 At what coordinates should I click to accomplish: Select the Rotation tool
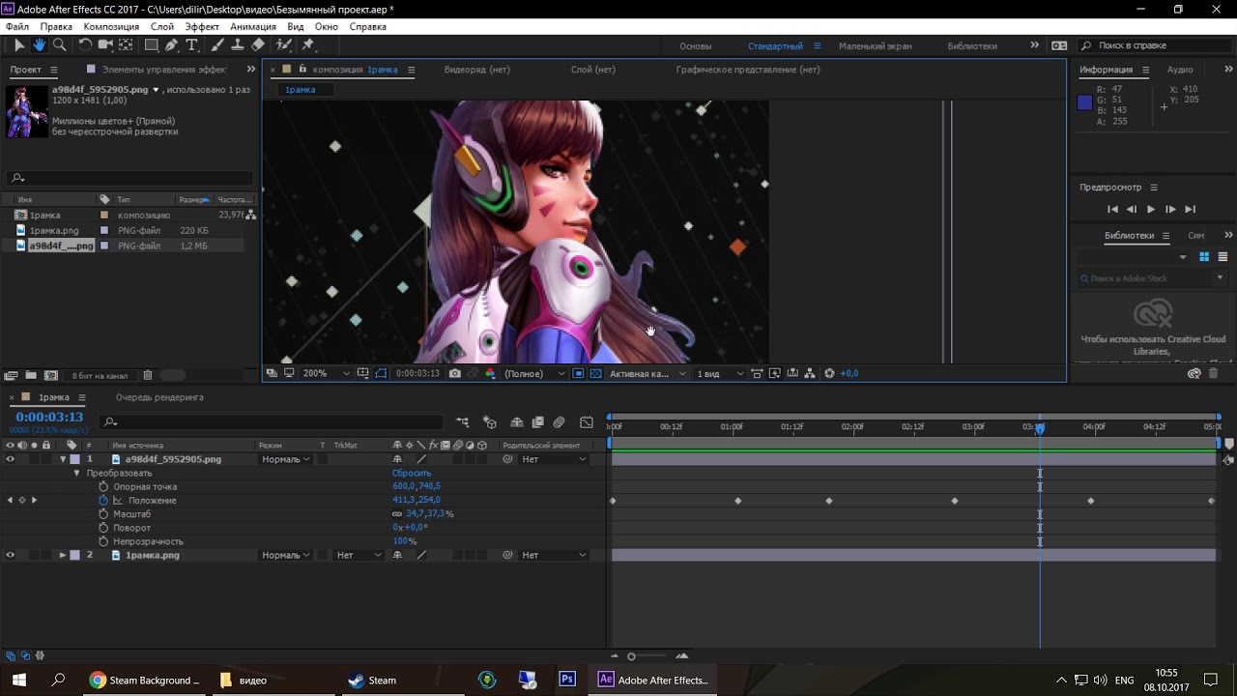point(85,44)
